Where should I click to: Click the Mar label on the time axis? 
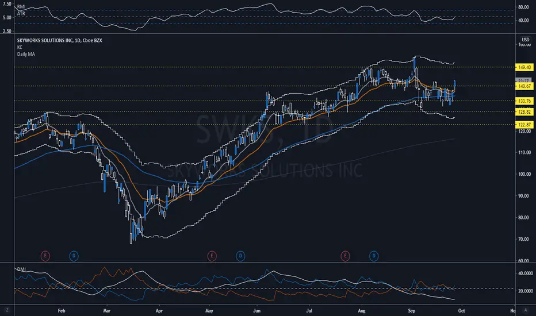point(106,310)
